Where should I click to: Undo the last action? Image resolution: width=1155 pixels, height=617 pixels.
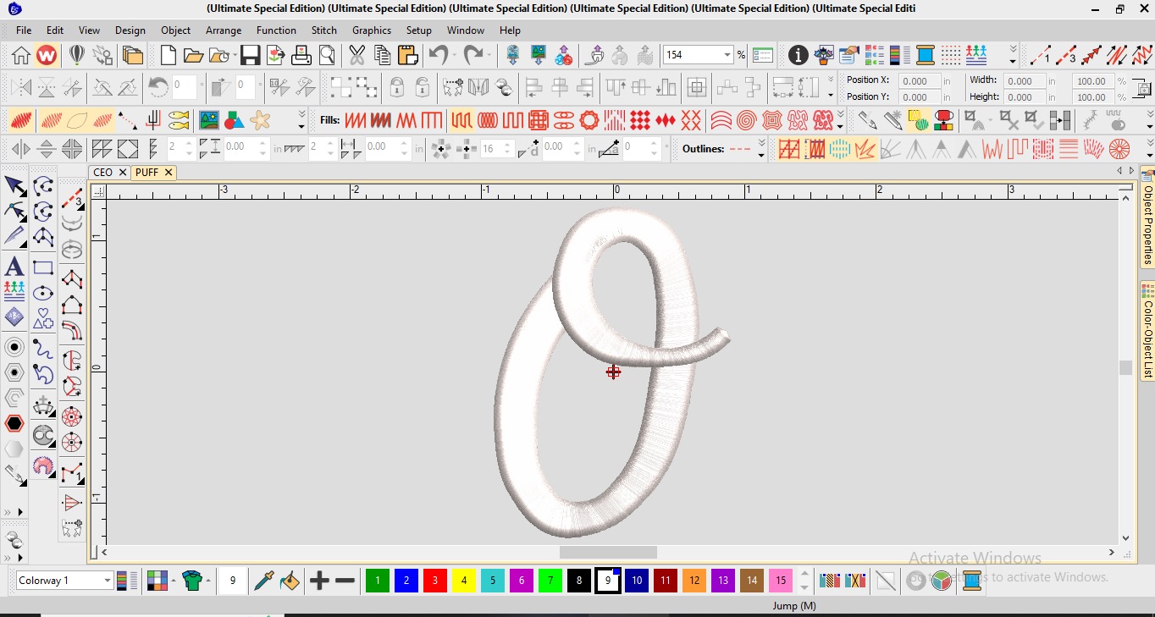click(x=437, y=56)
